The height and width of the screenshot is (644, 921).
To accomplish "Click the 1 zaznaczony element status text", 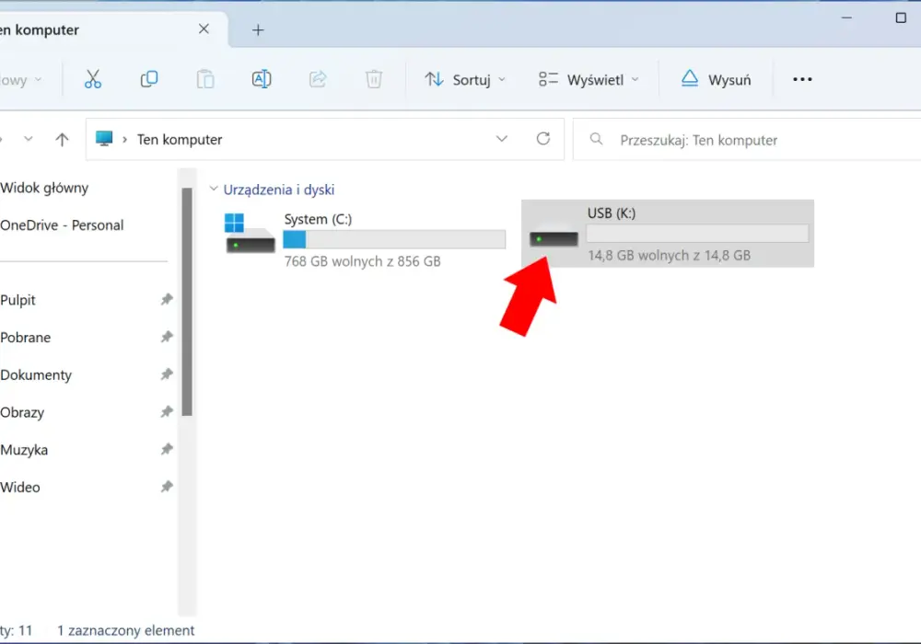I will click(125, 630).
